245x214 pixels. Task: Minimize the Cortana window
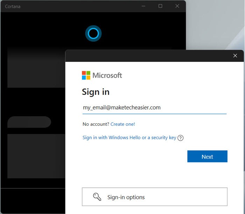tap(143, 6)
